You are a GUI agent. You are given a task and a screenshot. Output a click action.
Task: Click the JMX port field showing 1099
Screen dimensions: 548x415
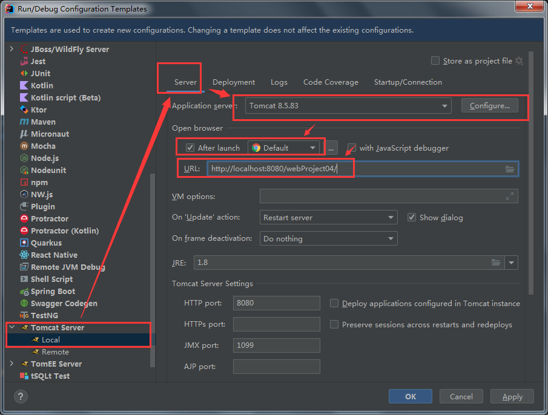click(x=277, y=345)
